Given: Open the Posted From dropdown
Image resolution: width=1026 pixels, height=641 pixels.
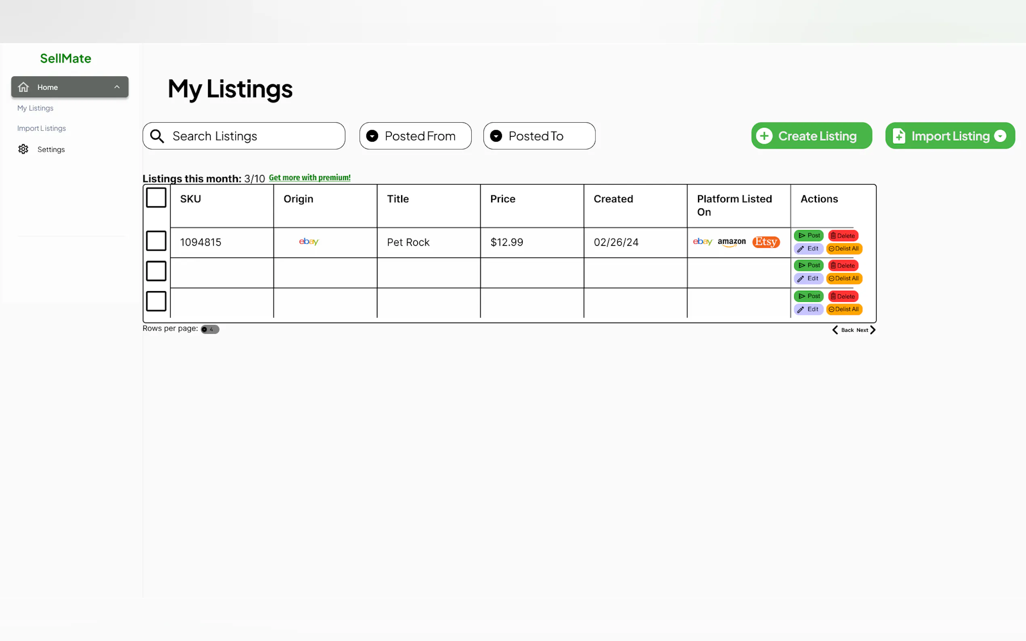Looking at the screenshot, I should (415, 136).
